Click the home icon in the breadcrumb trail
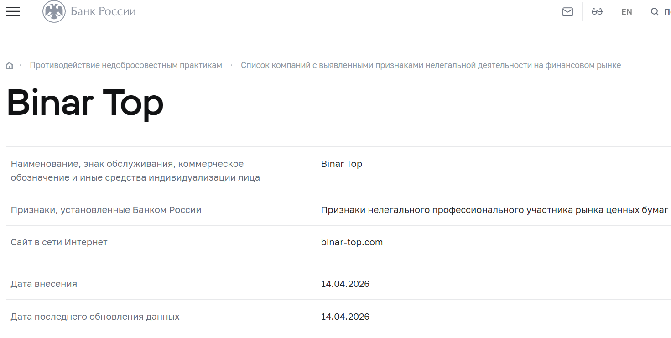671x338 pixels. tap(9, 65)
